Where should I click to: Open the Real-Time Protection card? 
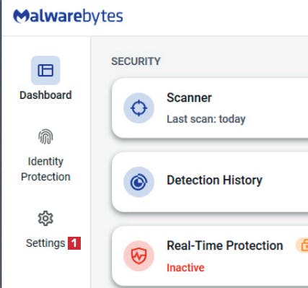pyautogui.click(x=210, y=256)
